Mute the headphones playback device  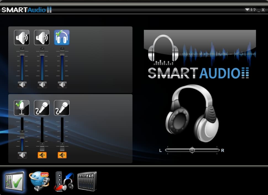[62, 85]
